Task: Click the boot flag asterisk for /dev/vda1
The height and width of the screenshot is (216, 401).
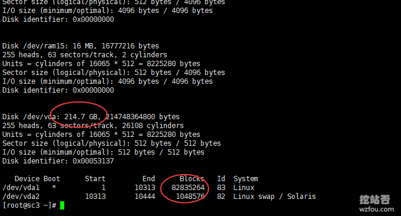Action: pyautogui.click(x=54, y=187)
